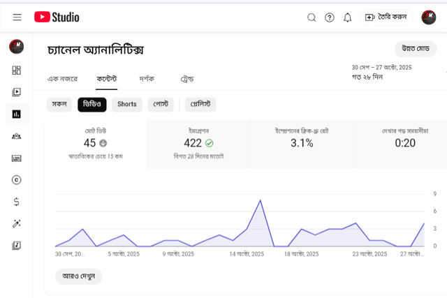
Task: Open the Earn dollar sign sidebar icon
Action: click(17, 202)
